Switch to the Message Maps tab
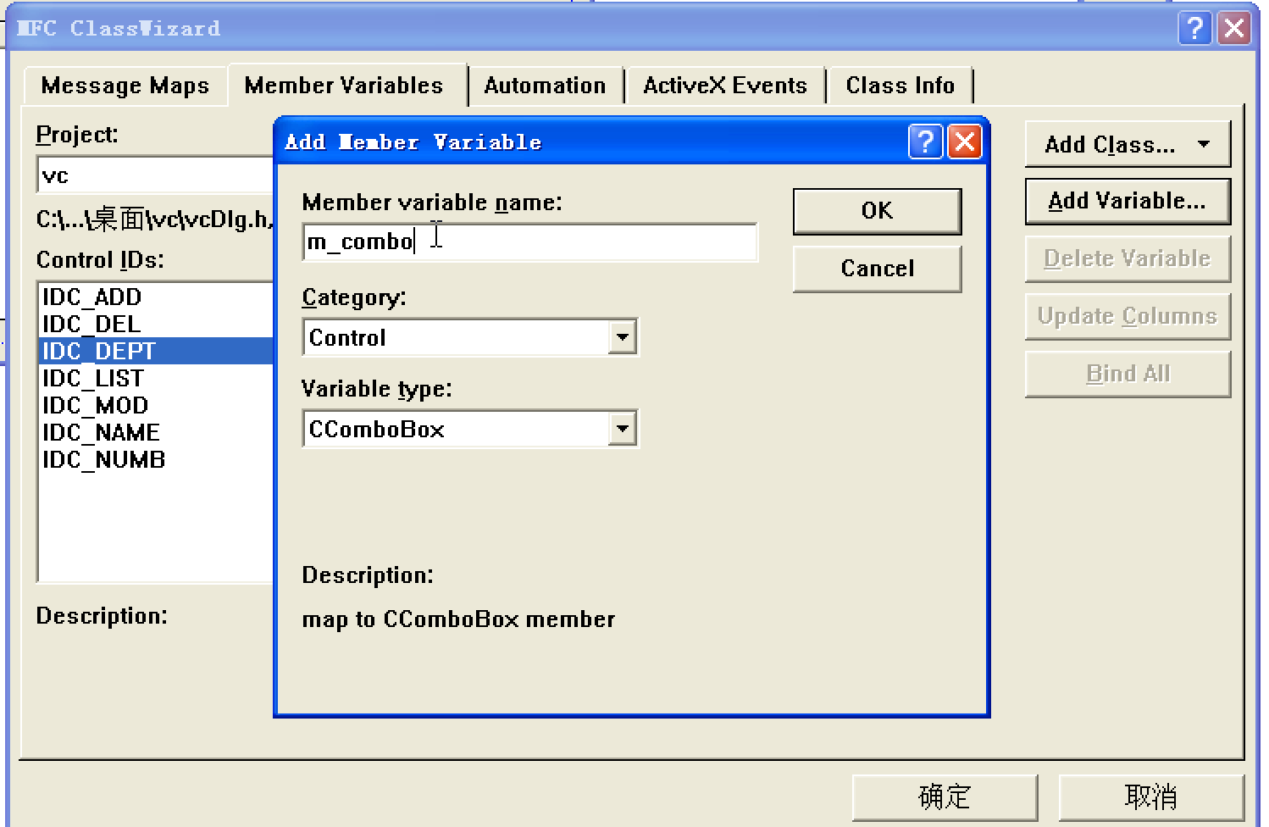Screen dimensions: 1269x827 click(125, 85)
